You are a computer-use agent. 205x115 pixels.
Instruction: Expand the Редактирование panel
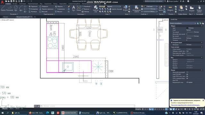[49, 14]
